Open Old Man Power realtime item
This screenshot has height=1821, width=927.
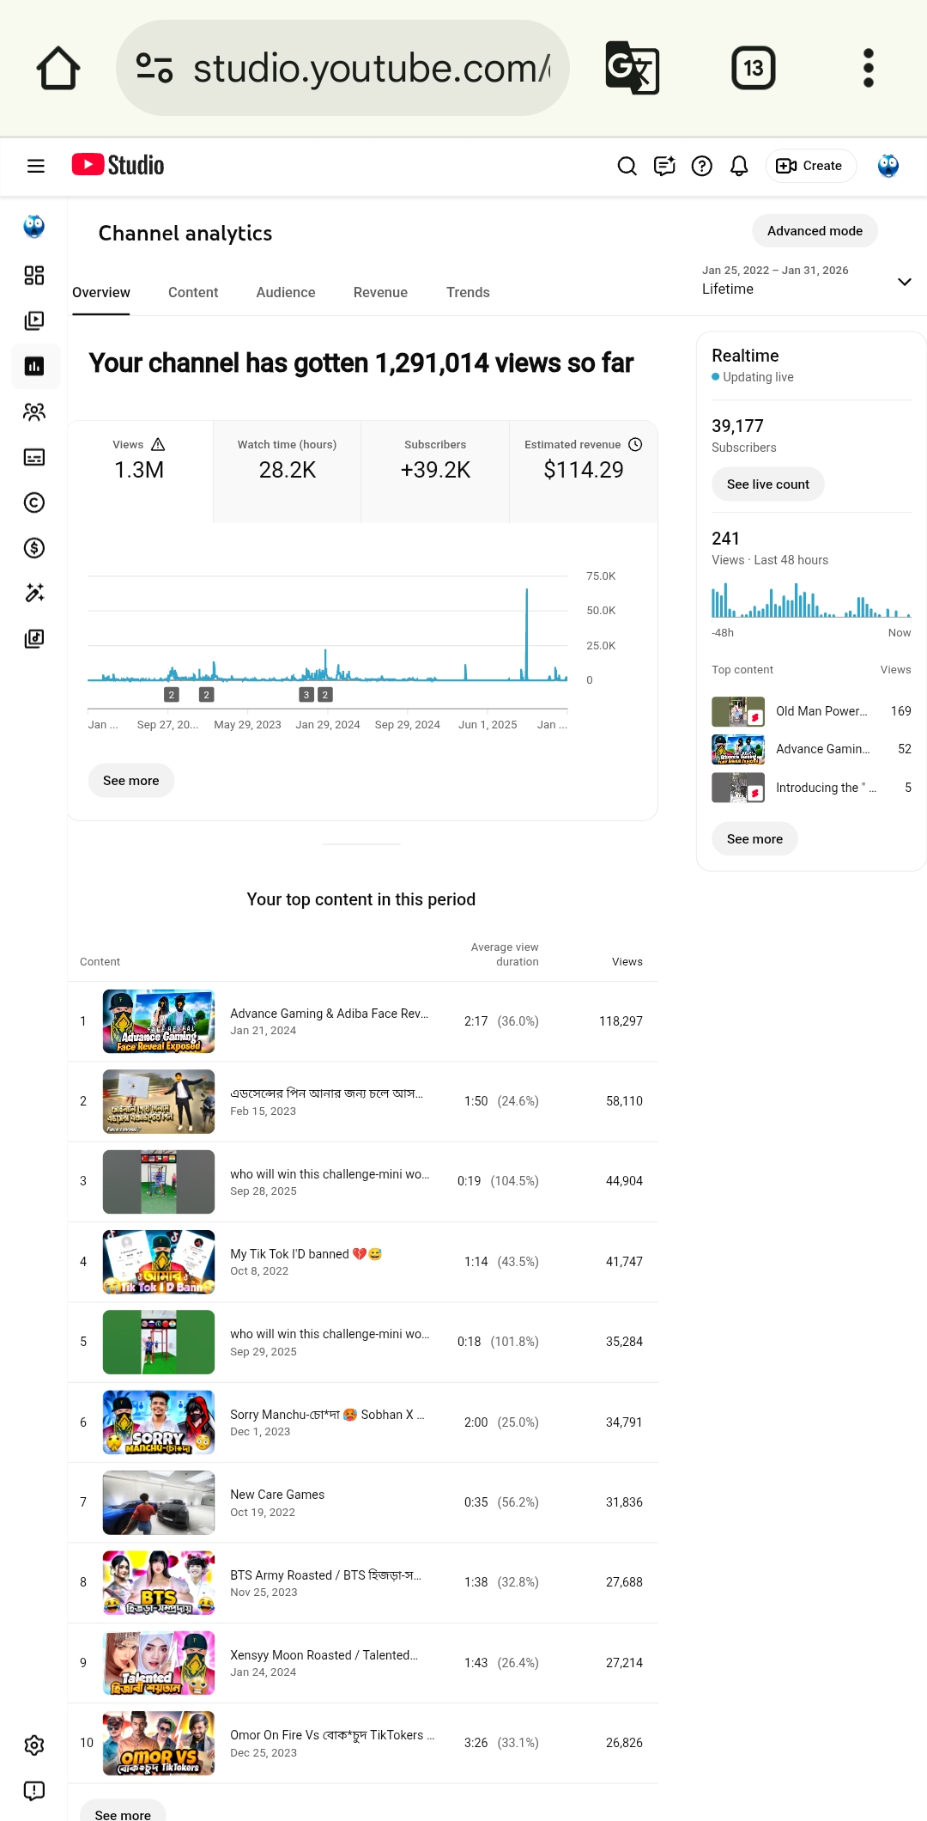[x=811, y=711]
